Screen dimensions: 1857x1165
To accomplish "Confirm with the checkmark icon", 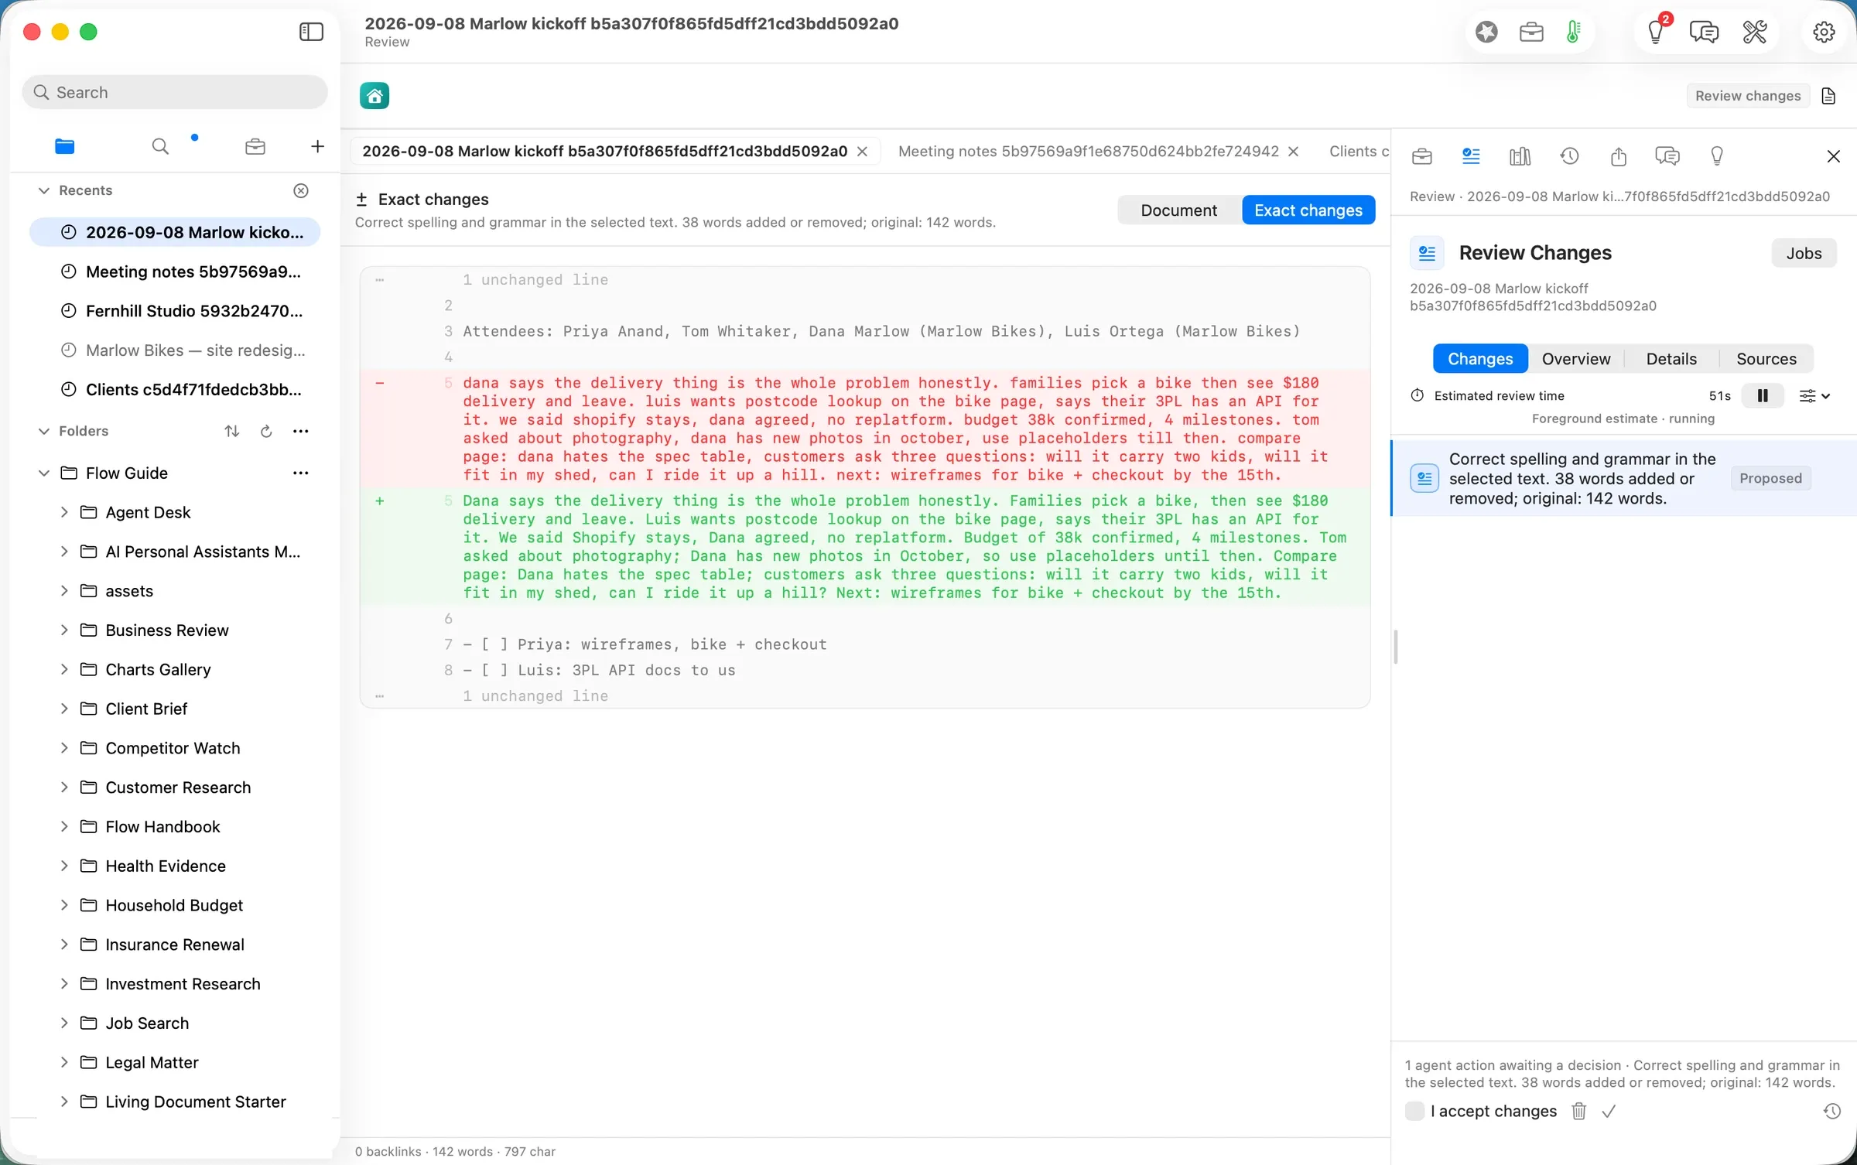I will pos(1609,1112).
